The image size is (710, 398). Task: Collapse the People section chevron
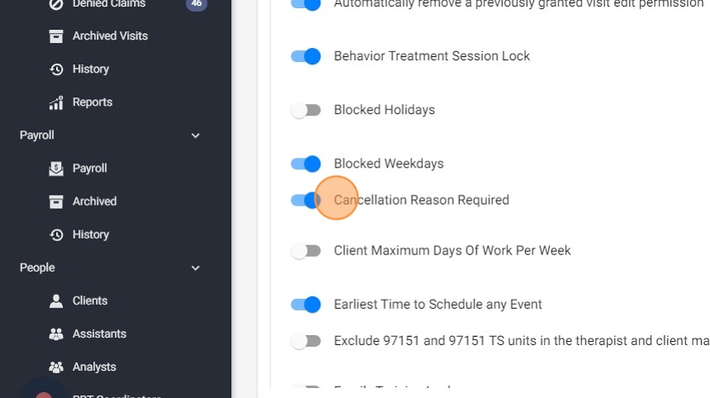pyautogui.click(x=196, y=268)
